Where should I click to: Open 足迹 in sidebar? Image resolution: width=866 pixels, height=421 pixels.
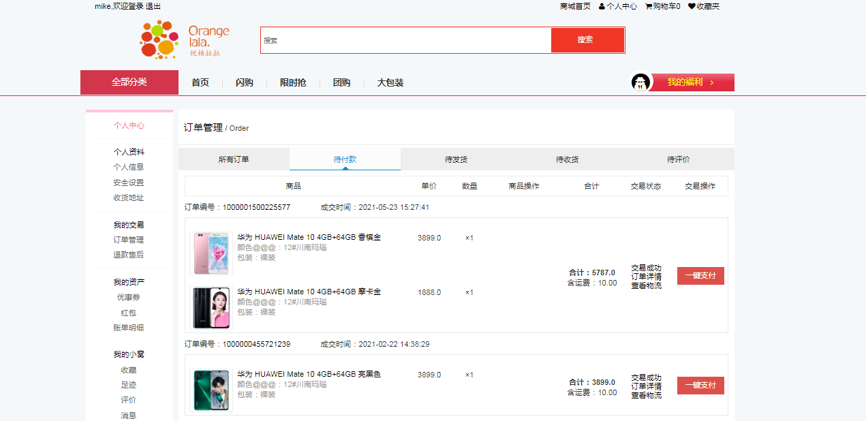coord(129,385)
